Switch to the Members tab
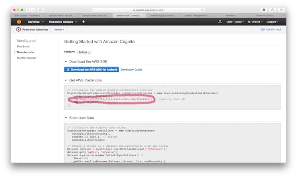 tap(231, 16)
